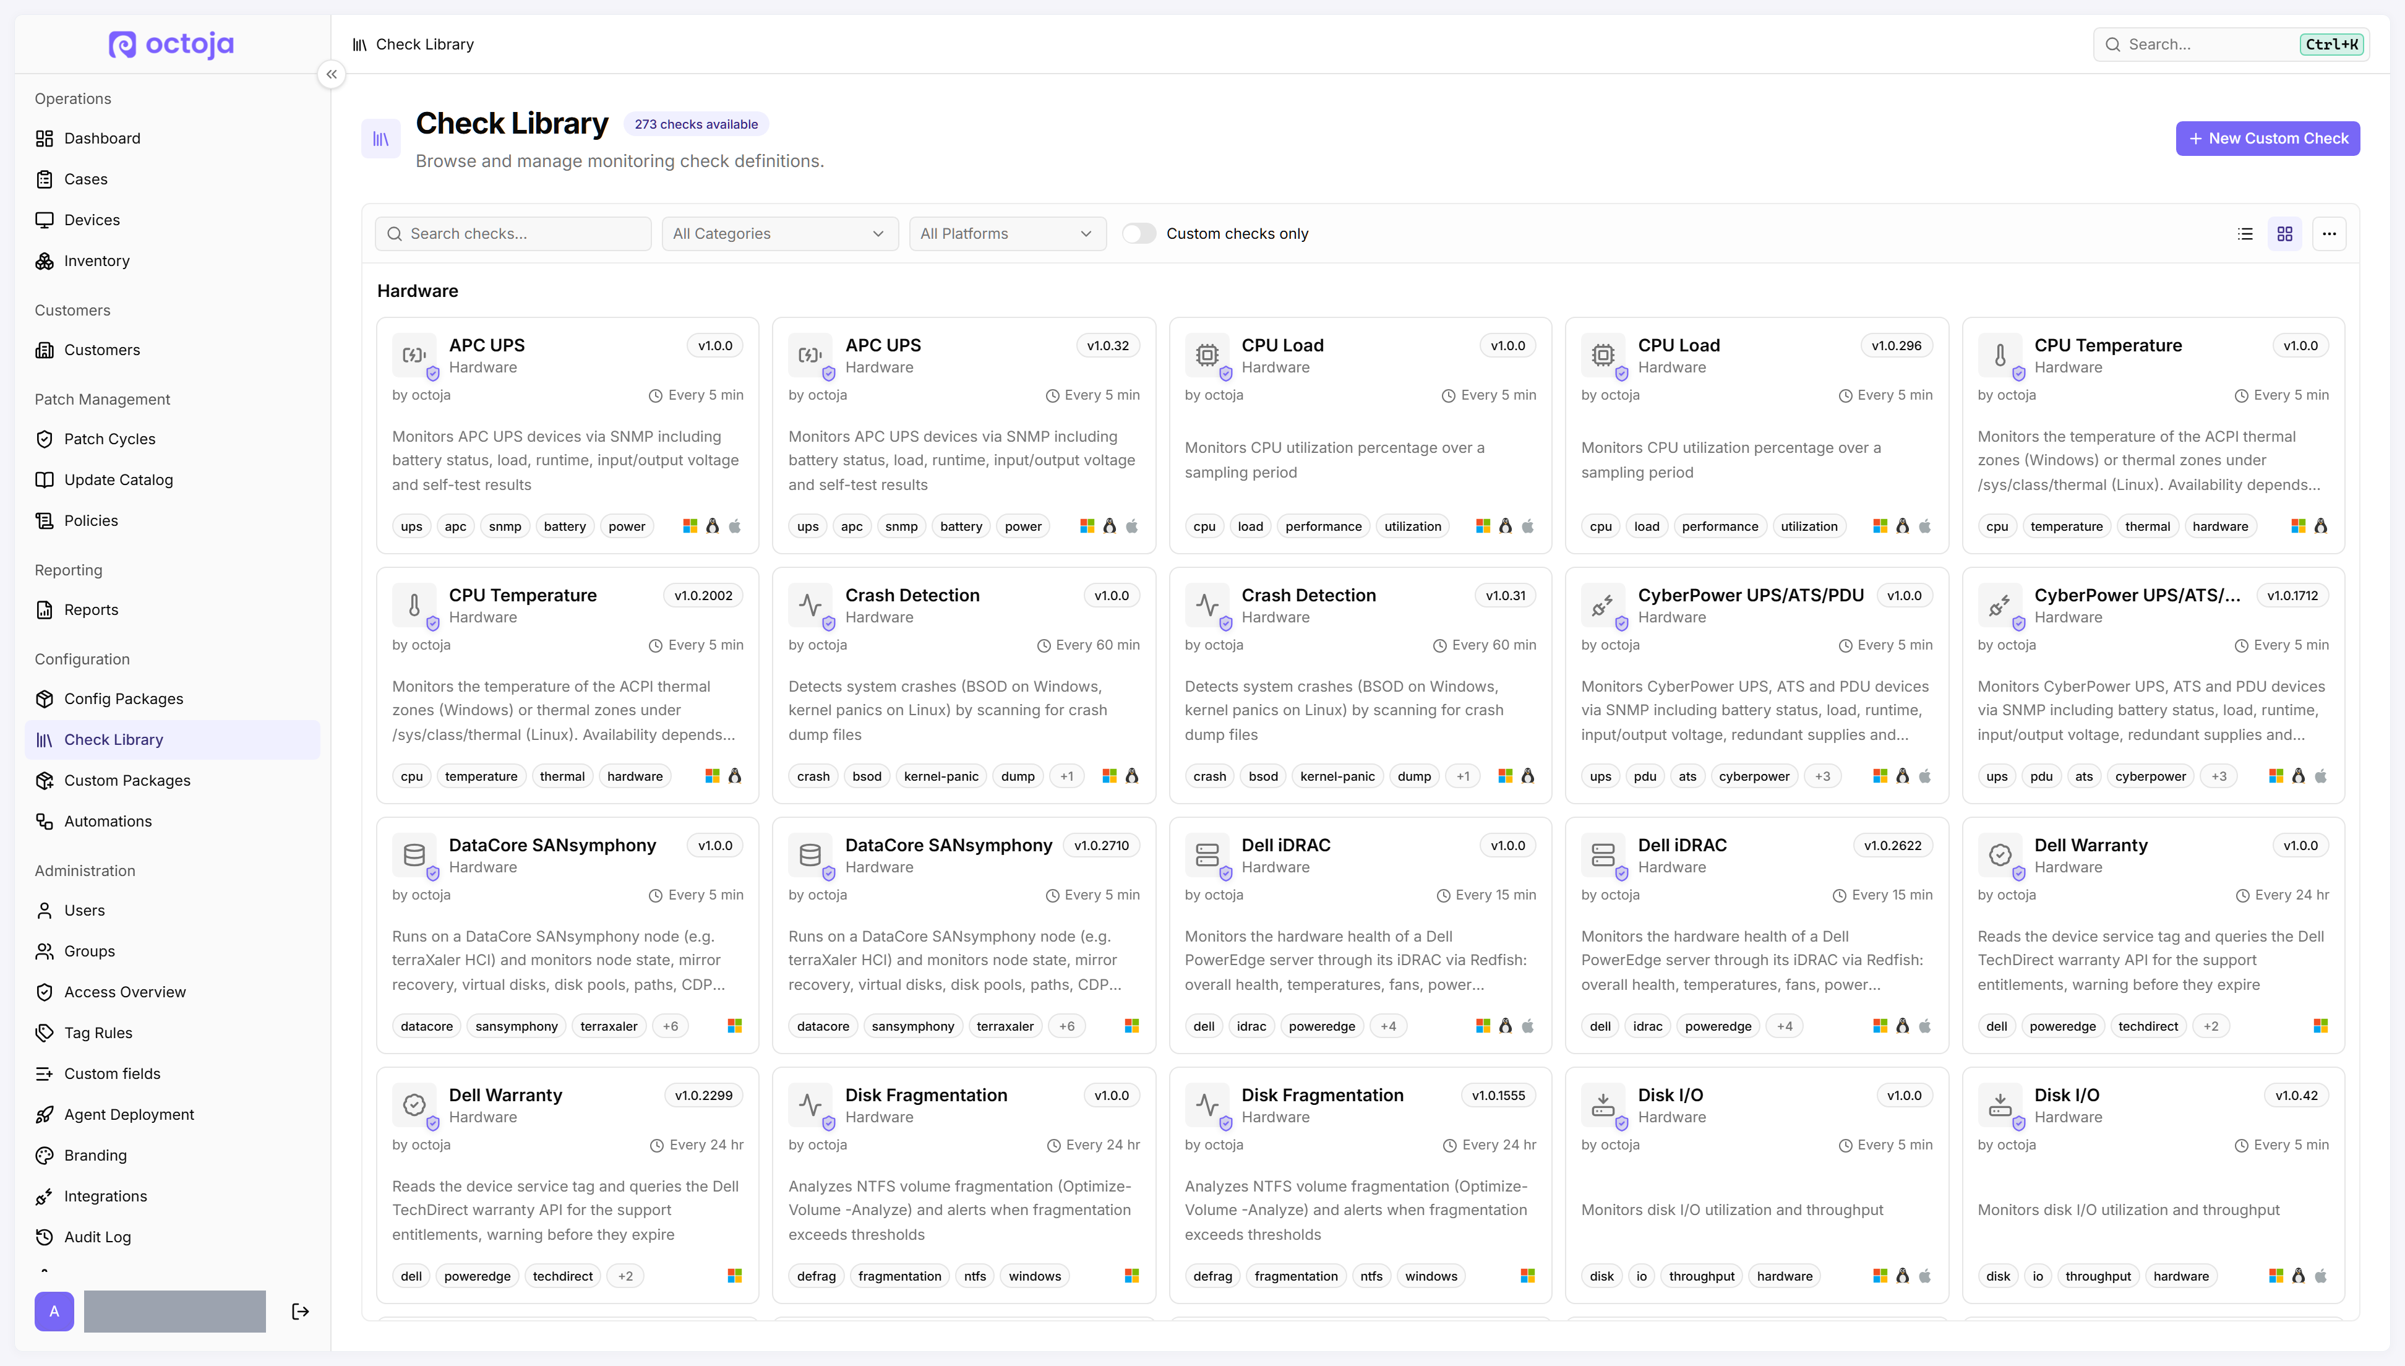2405x1366 pixels.
Task: Log out using the sign-out icon
Action: [x=300, y=1311]
